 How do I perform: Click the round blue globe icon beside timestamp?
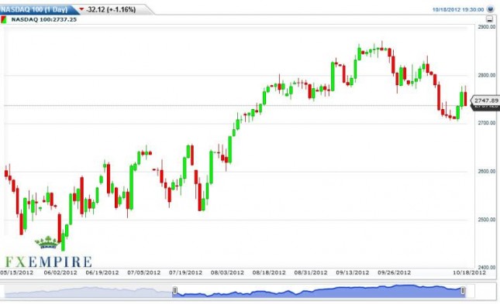(x=491, y=9)
